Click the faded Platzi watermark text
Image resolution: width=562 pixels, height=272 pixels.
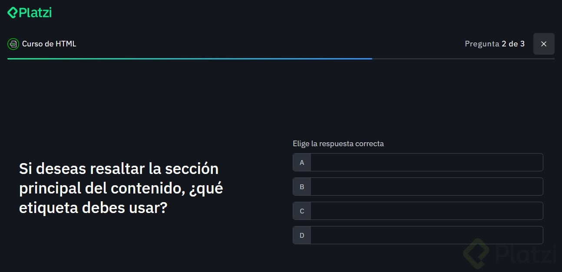pyautogui.click(x=525, y=254)
